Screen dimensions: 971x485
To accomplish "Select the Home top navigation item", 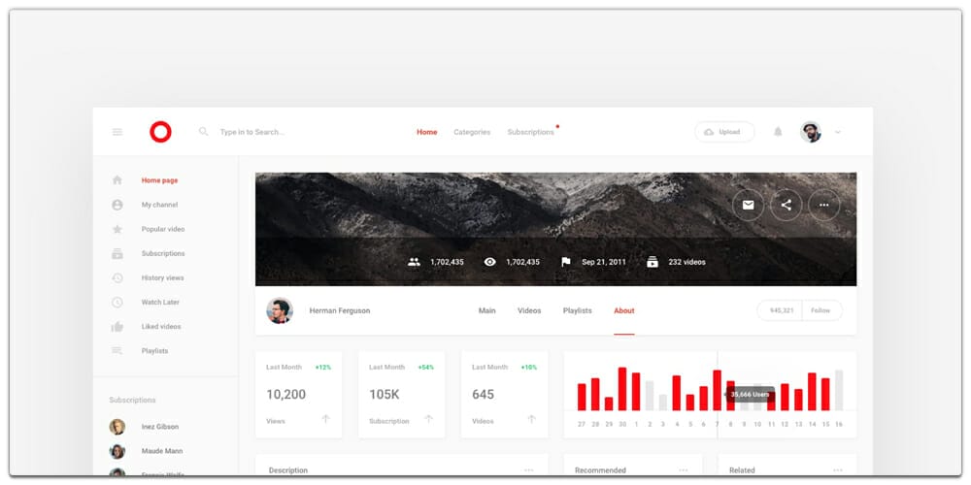I will tap(426, 132).
